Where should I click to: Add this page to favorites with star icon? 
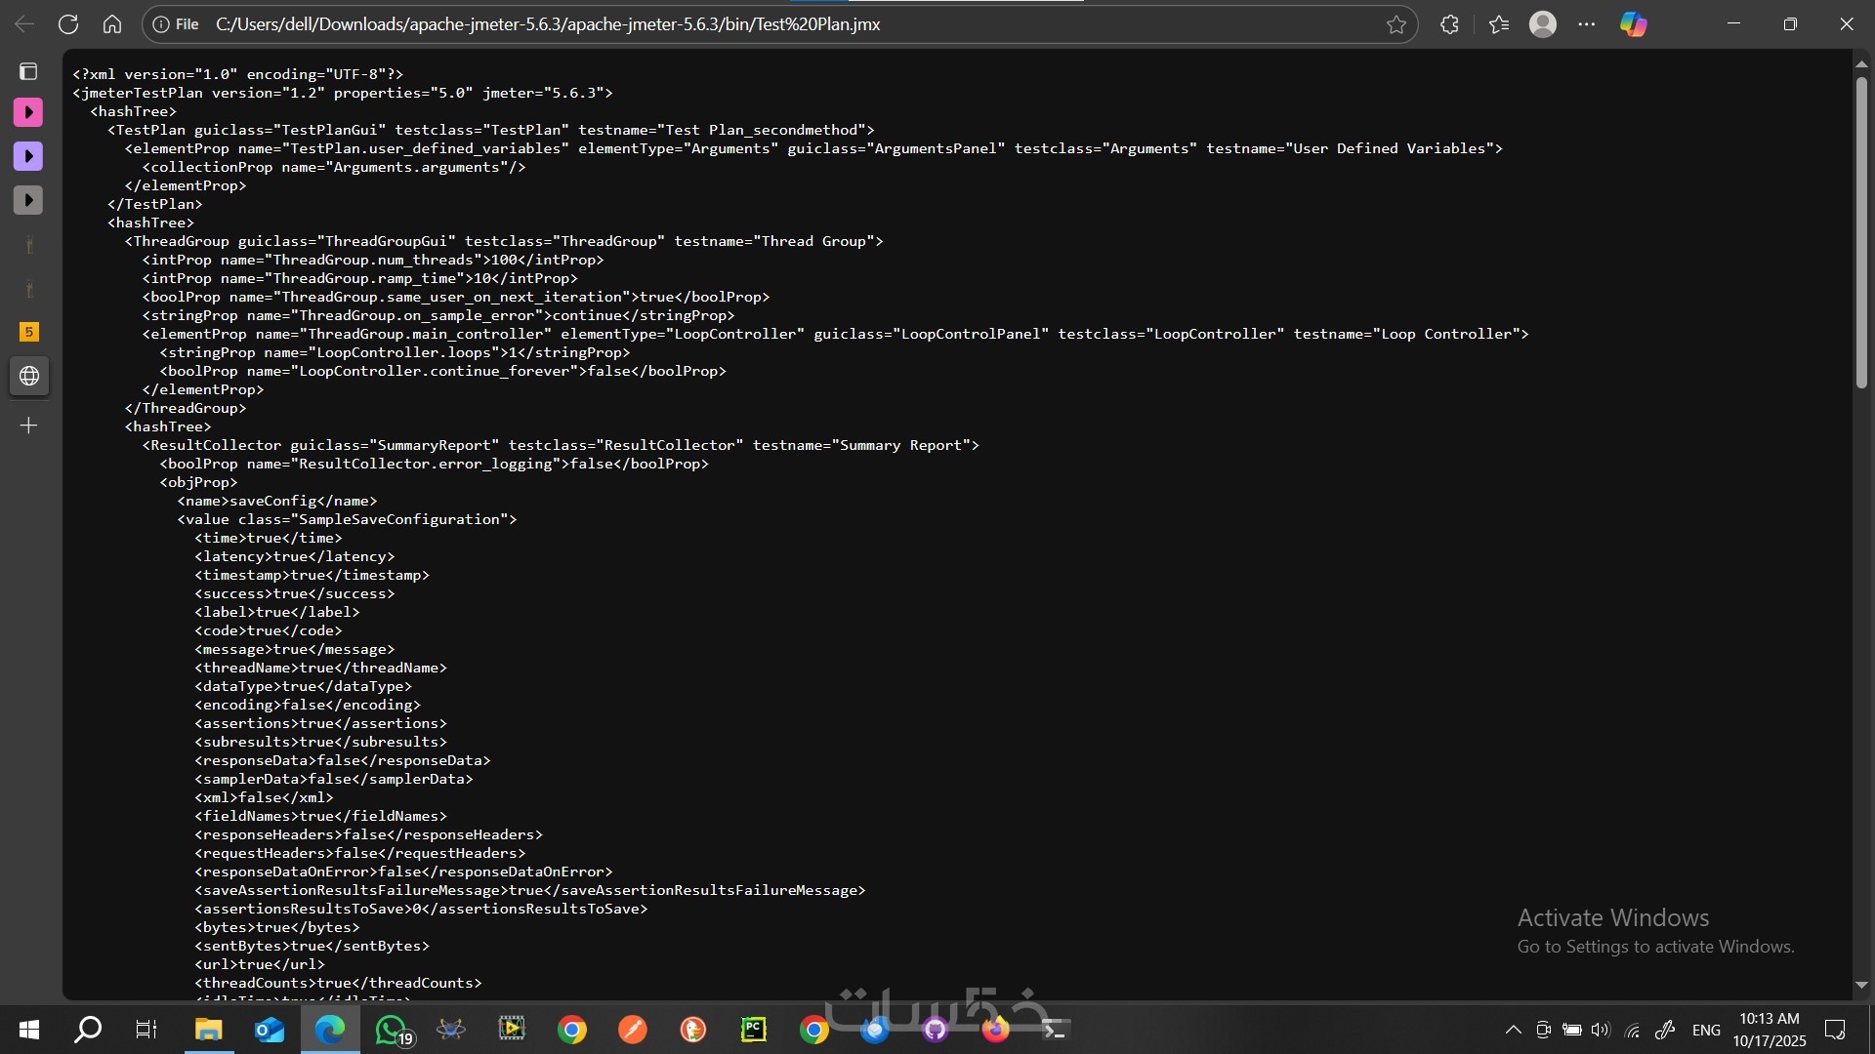(1396, 24)
